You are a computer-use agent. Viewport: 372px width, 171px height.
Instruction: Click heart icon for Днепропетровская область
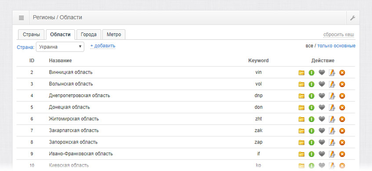pos(321,96)
